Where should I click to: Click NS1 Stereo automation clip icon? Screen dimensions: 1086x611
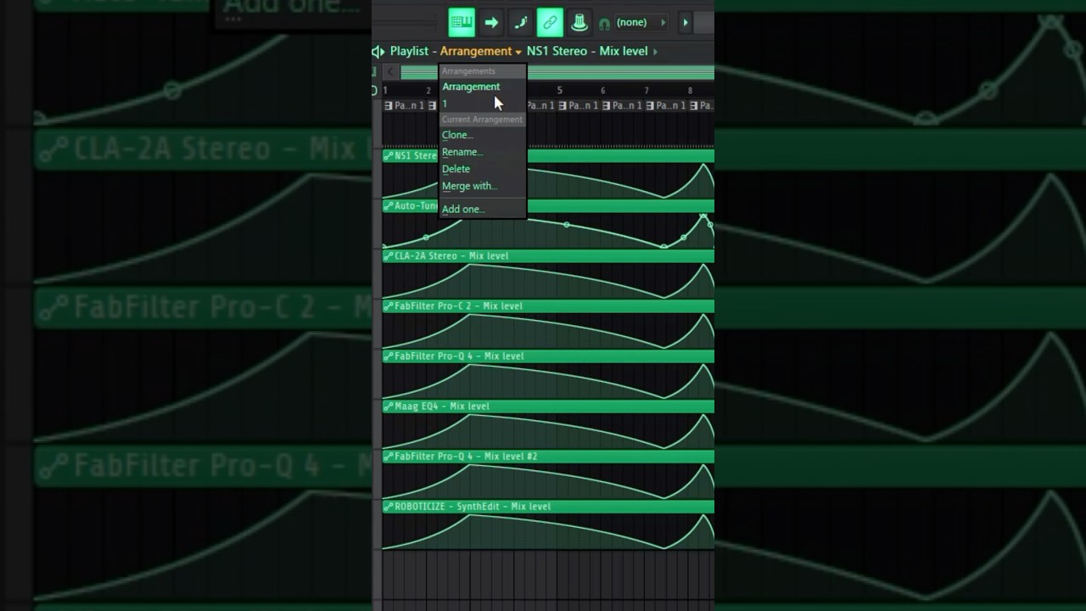click(x=389, y=156)
